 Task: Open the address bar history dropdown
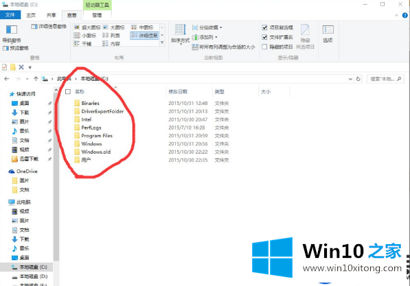pyautogui.click(x=350, y=79)
